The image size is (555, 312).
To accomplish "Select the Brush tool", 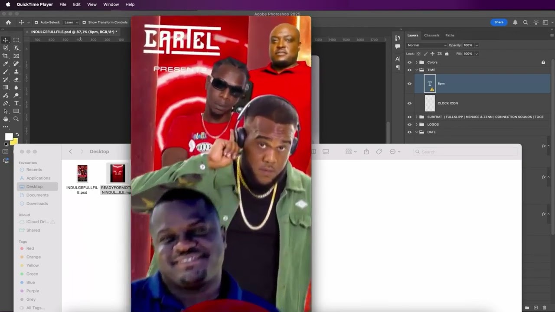I will 6,71.
